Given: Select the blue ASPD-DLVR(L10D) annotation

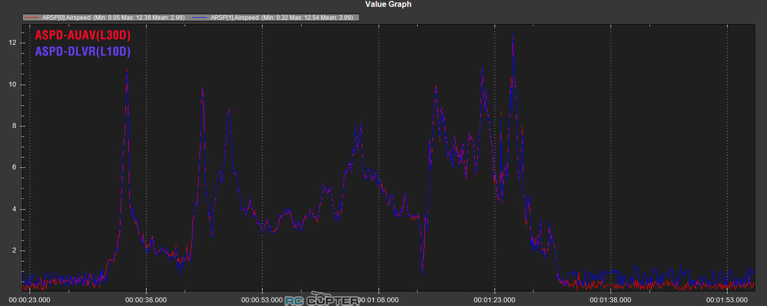Looking at the screenshot, I should [x=83, y=51].
